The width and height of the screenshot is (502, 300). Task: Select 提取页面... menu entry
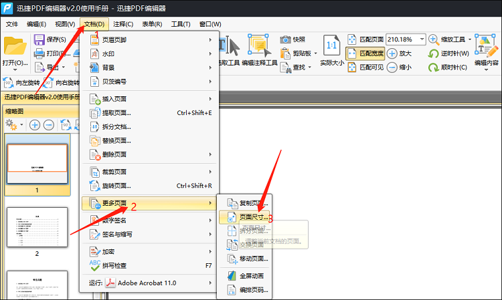149,113
